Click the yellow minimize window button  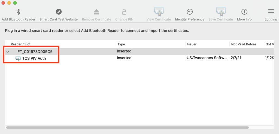pyautogui.click(x=9, y=3)
